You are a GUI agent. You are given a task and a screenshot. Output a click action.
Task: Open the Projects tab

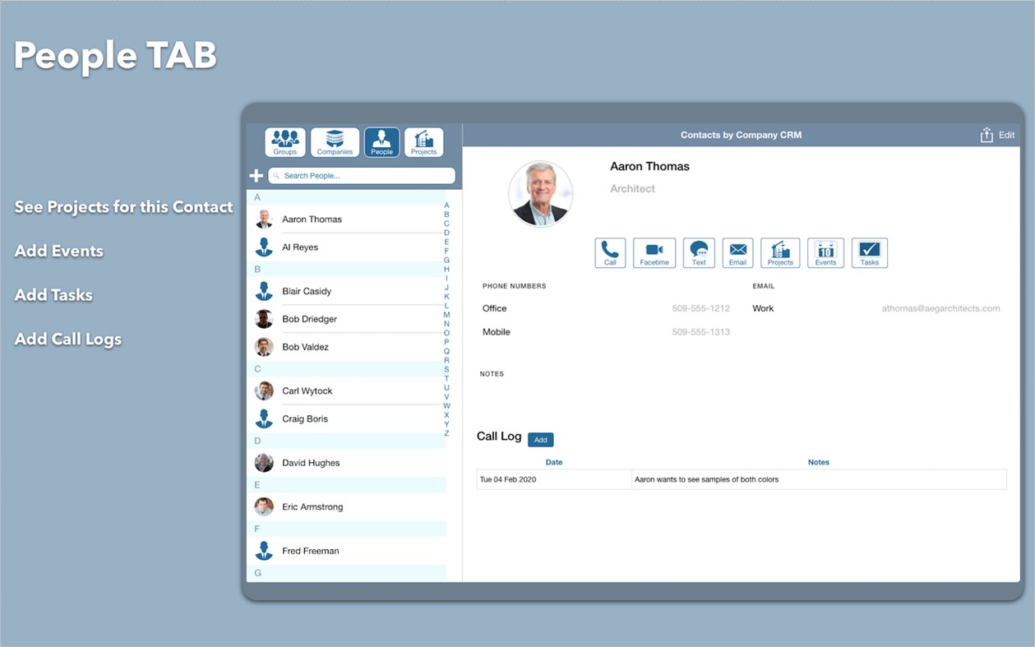(x=423, y=141)
